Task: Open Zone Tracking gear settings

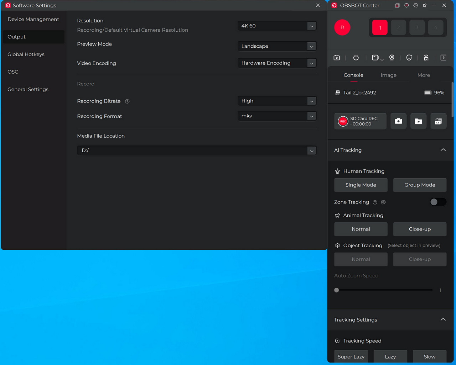Action: 383,202
